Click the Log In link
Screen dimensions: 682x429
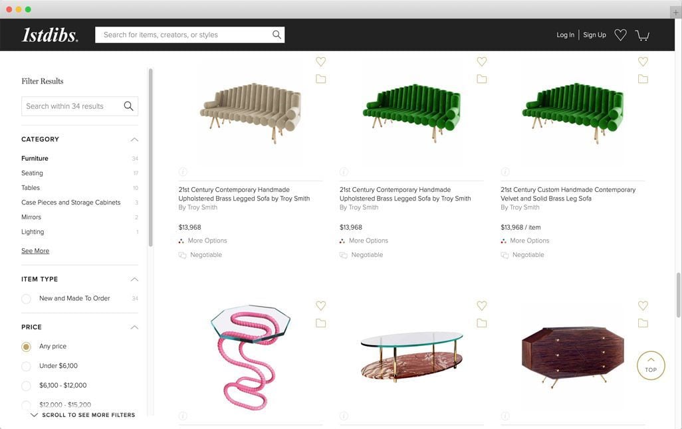click(566, 34)
